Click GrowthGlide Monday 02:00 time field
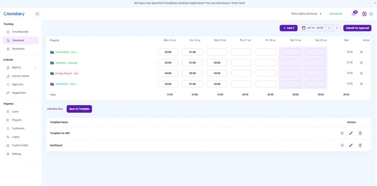This screenshot has width=377, height=186. coord(168,52)
